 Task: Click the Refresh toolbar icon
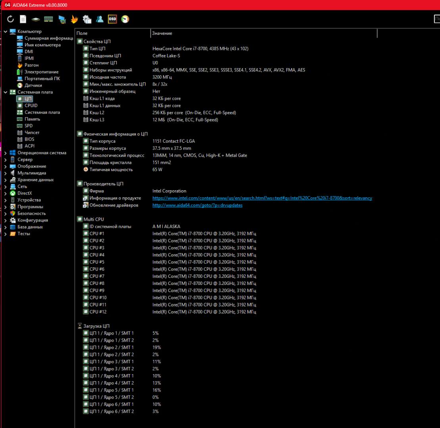11,19
